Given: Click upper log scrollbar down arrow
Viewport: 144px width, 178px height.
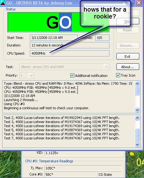Looking at the screenshot, I should coord(137,110).
